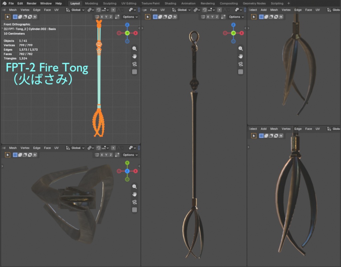Expand Options dropdown in middle viewport

236,17
